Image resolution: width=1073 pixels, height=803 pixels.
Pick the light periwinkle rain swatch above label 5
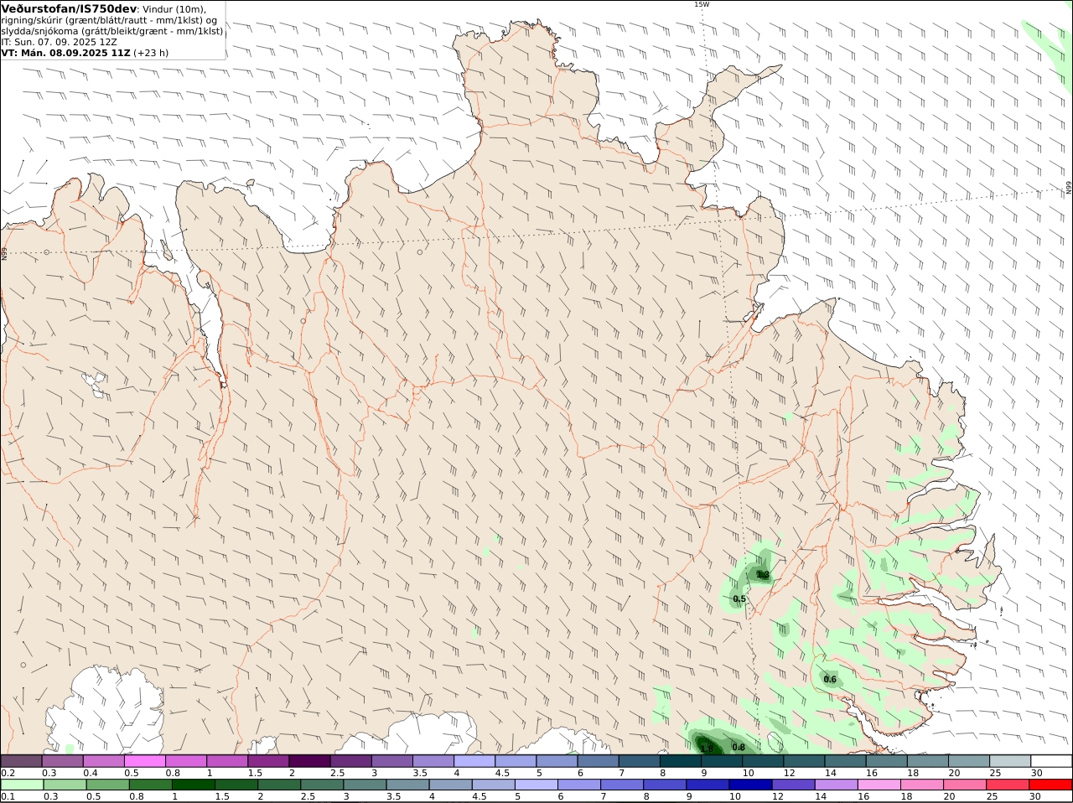(536, 785)
